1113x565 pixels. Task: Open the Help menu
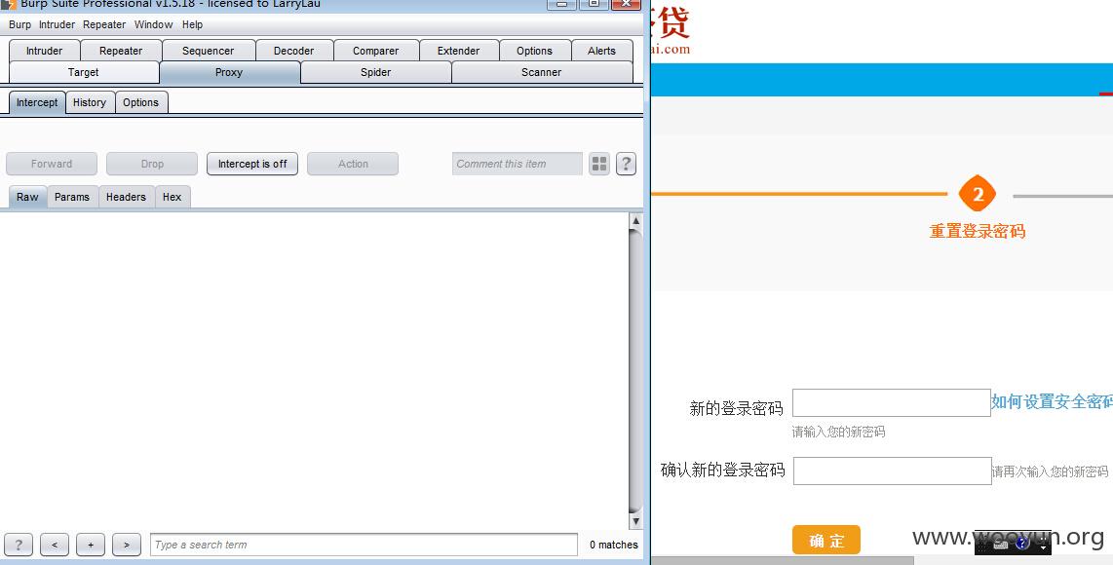(192, 25)
